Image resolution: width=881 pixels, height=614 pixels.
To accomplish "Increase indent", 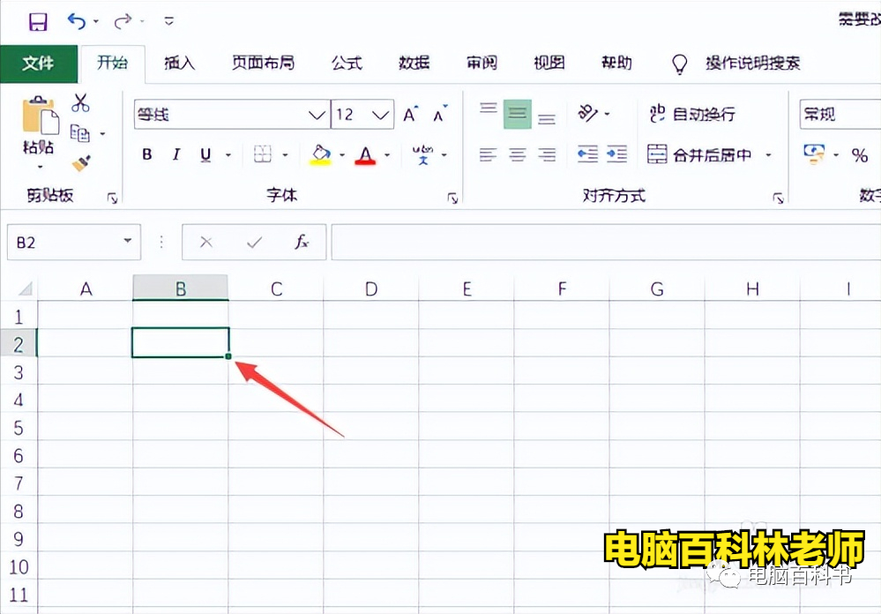I will point(617,154).
